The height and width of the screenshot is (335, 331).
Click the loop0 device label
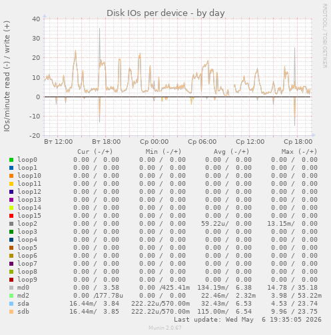(x=27, y=160)
